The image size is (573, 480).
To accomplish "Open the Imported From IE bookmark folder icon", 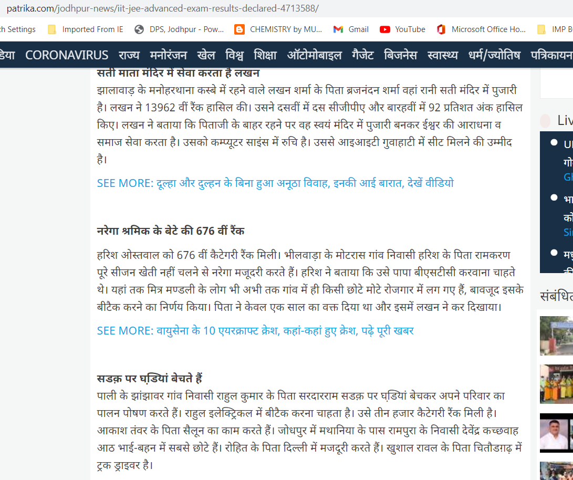I will pos(52,29).
